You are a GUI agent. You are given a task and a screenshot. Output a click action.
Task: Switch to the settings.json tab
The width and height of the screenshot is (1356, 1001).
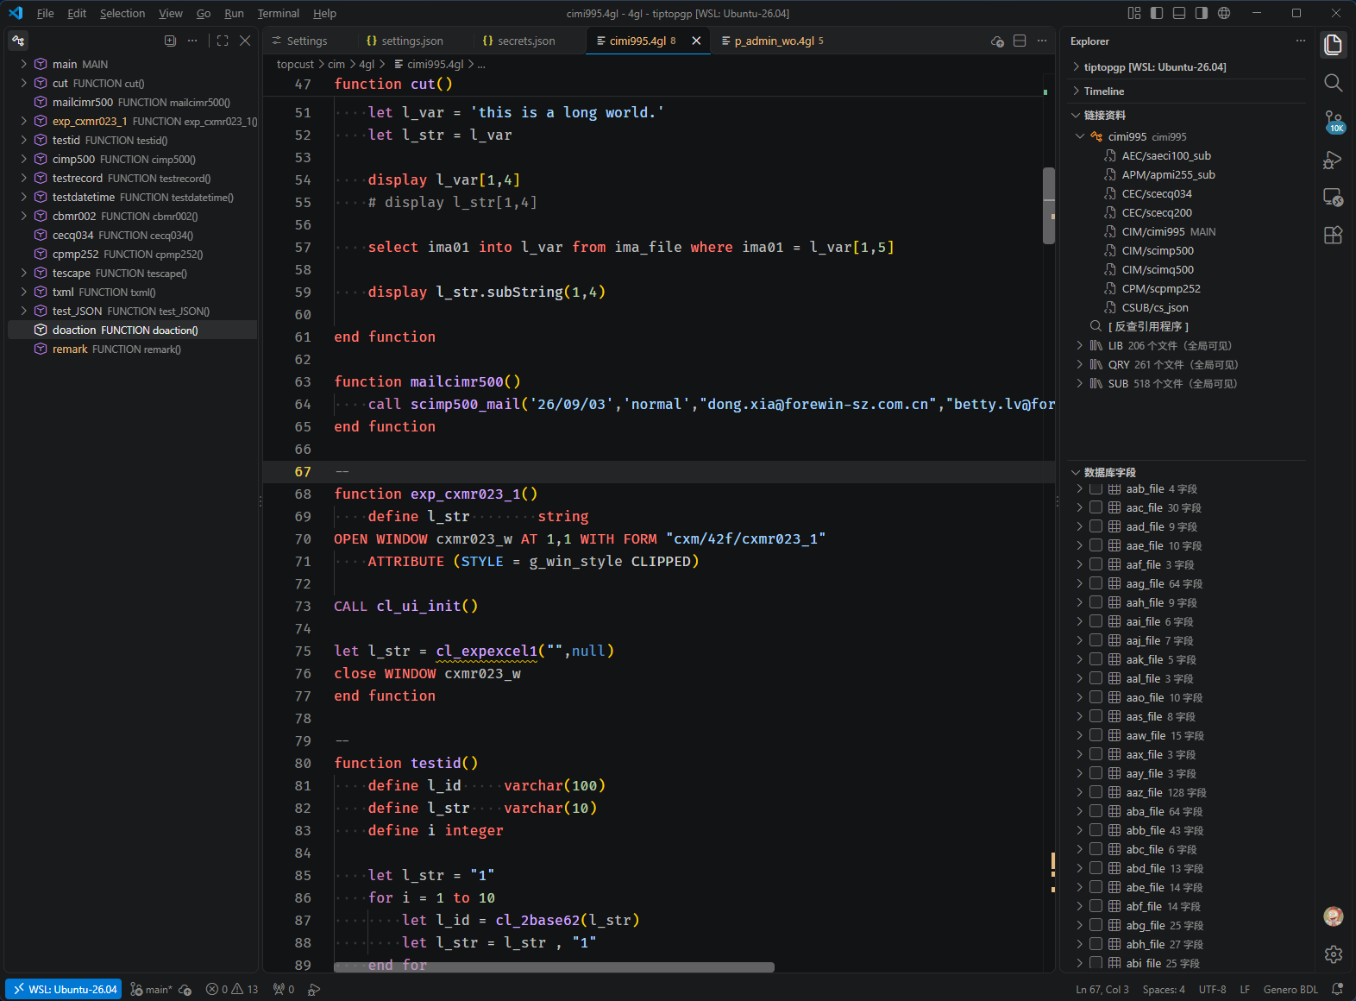[x=411, y=41]
